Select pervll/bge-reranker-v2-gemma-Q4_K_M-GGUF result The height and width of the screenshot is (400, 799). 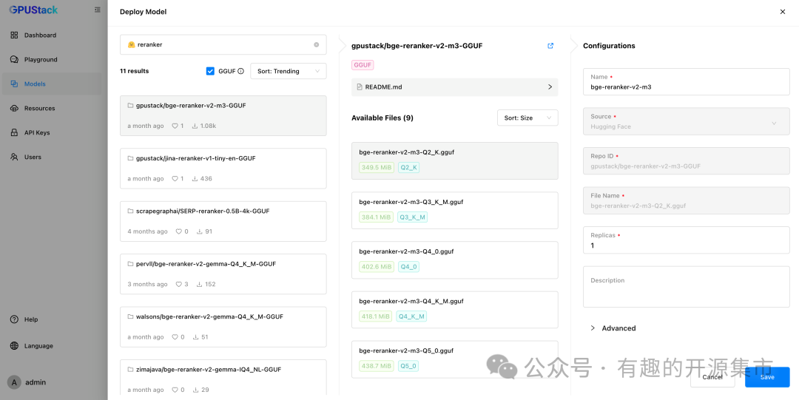tap(223, 274)
